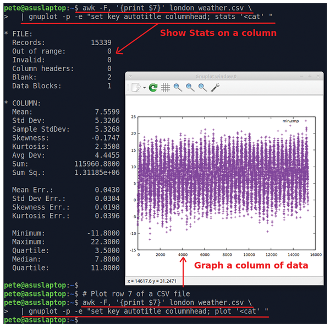The height and width of the screenshot is (327, 330).
Task: Click the Skewness Err. value 0.0198
Action: pos(107,207)
